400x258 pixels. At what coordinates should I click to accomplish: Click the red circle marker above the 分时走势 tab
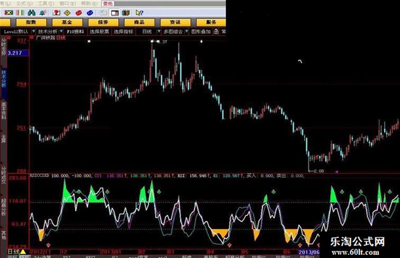9,38
